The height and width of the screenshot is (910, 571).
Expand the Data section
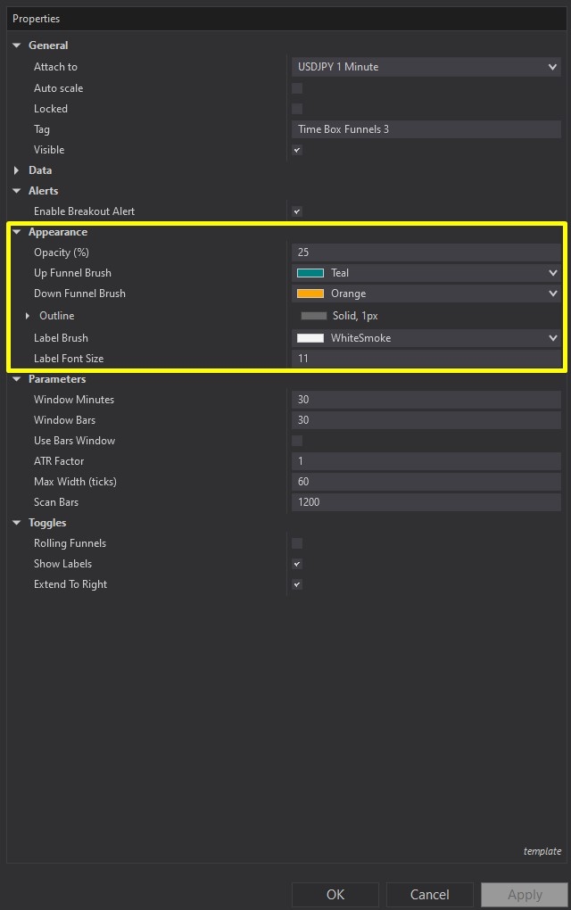pos(16,170)
